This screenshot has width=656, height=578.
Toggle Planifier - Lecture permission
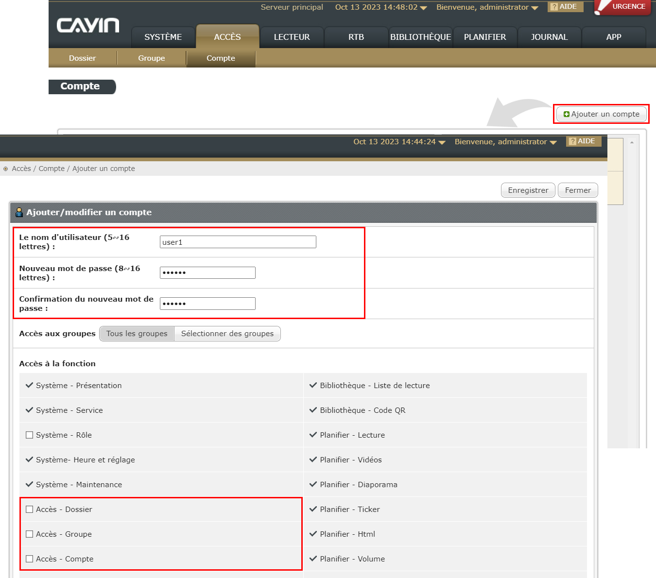tap(313, 435)
